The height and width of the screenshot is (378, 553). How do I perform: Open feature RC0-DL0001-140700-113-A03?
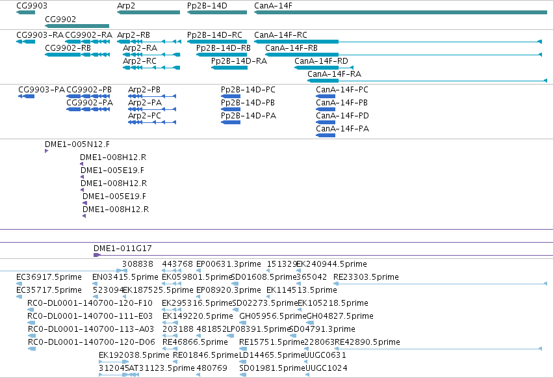pos(32,336)
